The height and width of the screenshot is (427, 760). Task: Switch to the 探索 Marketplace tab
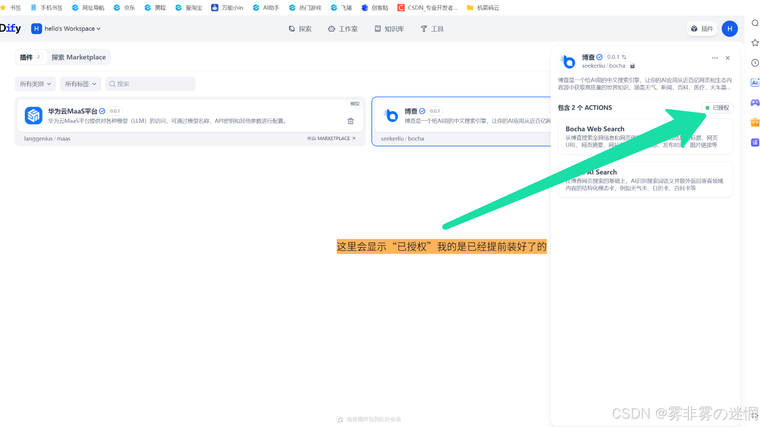[79, 57]
